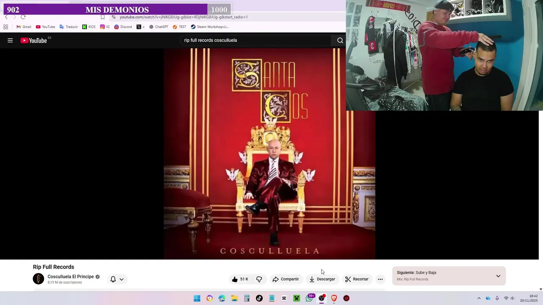This screenshot has width=543, height=305.
Task: Open the ChatGPT bookmark
Action: coord(159,27)
